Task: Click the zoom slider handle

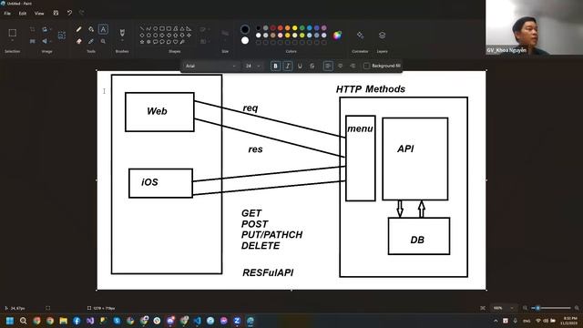Action: pos(537,308)
